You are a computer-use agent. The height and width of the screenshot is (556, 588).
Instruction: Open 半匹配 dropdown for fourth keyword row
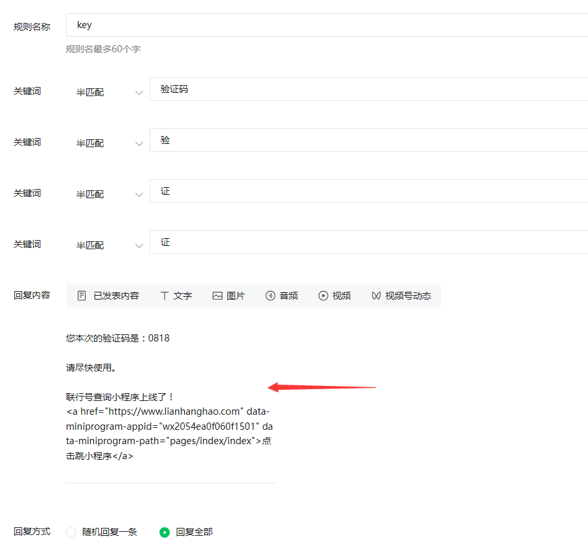pyautogui.click(x=108, y=245)
